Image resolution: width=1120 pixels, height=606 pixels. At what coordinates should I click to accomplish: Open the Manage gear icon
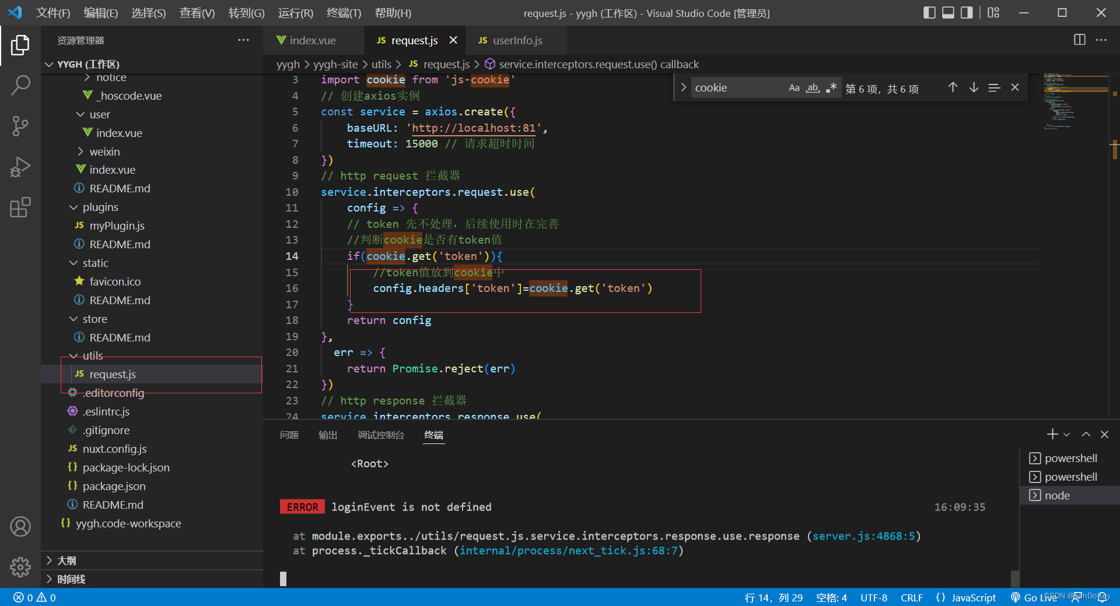tap(20, 566)
